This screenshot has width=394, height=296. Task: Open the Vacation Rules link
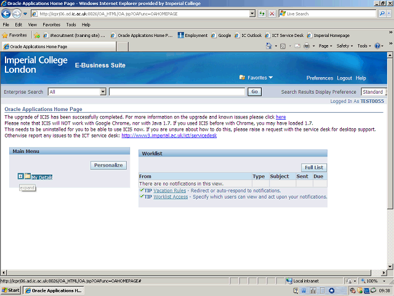169,191
